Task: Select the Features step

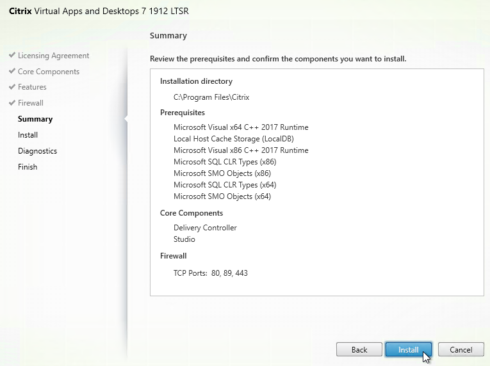Action: (x=32, y=87)
